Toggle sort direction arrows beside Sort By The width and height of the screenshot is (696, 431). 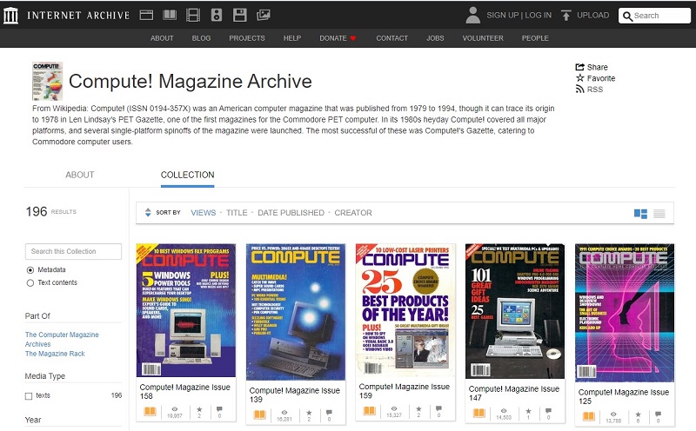[x=147, y=213]
